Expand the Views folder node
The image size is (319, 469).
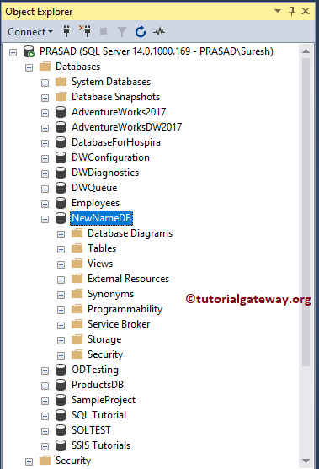pyautogui.click(x=61, y=264)
